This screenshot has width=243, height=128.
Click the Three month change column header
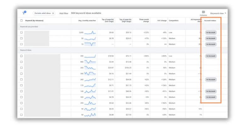[x=144, y=20]
